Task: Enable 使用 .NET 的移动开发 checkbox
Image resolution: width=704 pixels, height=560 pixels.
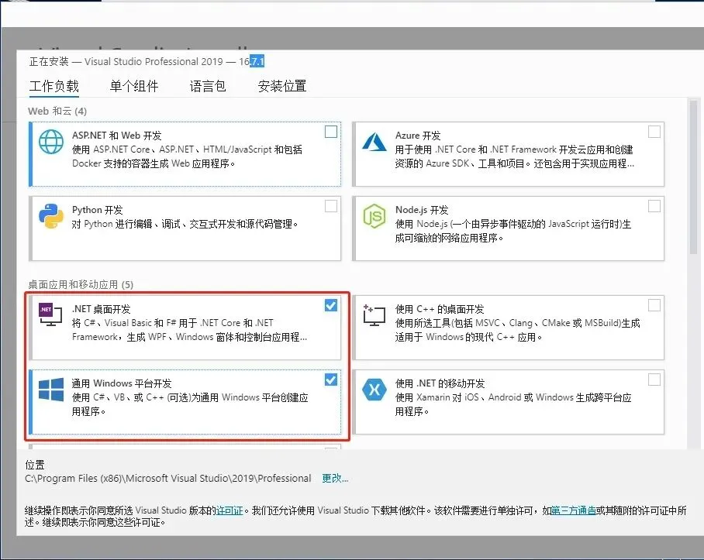Action: click(x=654, y=380)
